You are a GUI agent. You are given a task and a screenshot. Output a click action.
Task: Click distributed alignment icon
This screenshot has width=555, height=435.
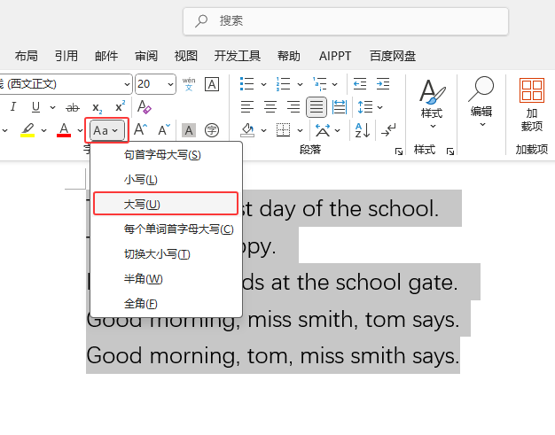click(340, 107)
